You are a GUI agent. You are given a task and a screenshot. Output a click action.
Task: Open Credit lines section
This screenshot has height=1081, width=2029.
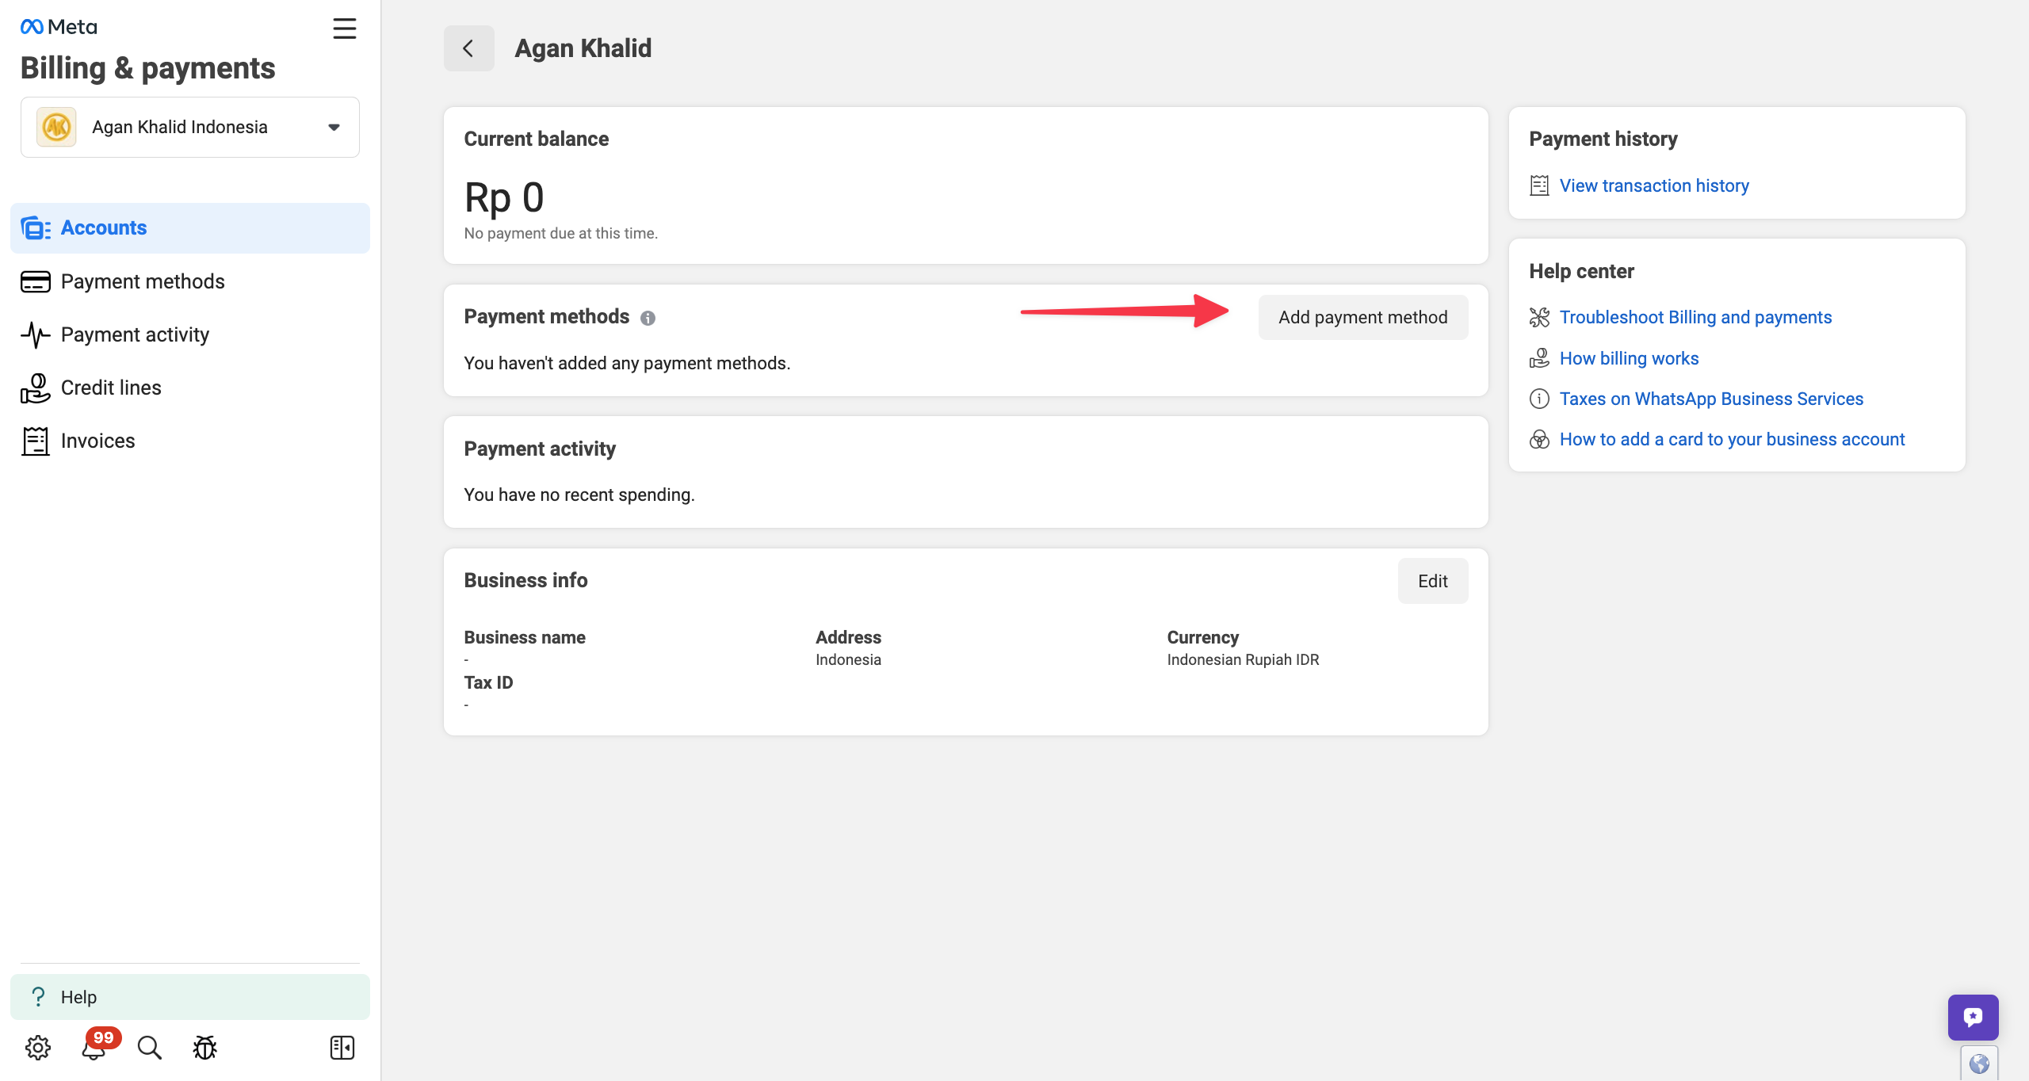(111, 388)
